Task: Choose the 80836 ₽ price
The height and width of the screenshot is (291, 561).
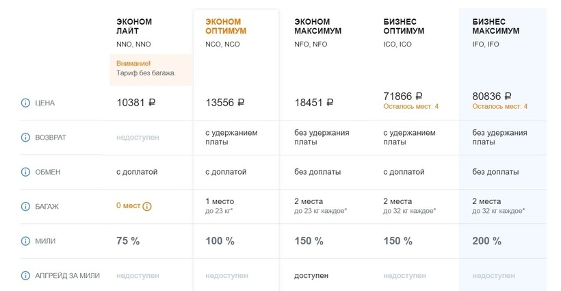Action: tap(492, 97)
